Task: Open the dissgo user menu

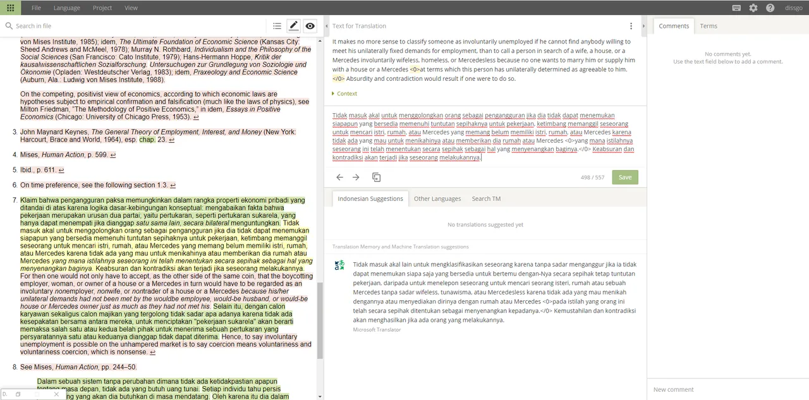Action: pyautogui.click(x=793, y=8)
